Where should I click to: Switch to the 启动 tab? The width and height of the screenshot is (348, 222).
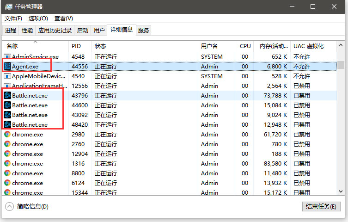pyautogui.click(x=83, y=31)
